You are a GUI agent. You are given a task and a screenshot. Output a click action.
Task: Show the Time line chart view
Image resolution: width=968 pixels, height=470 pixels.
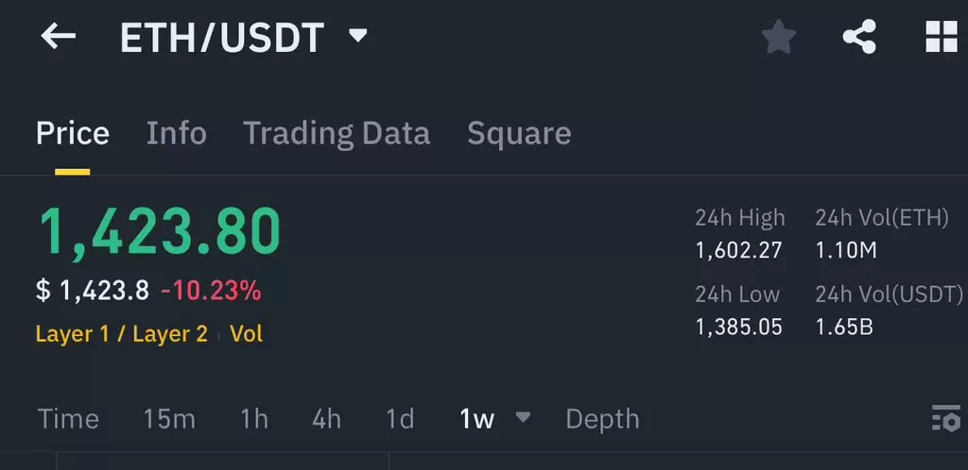pos(68,419)
